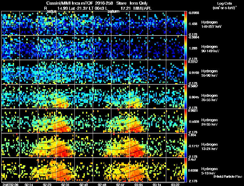The image size is (244, 186).
Task: Open the 13-24 keV image panel at 02:48
Action: [102, 145]
